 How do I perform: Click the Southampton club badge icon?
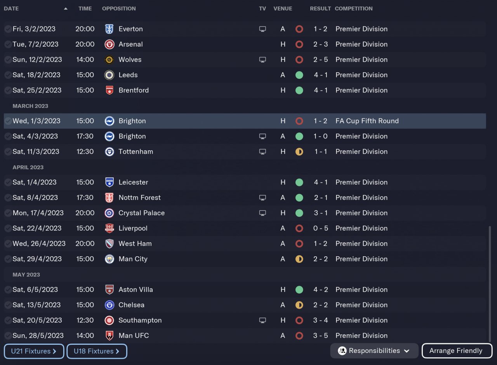109,320
